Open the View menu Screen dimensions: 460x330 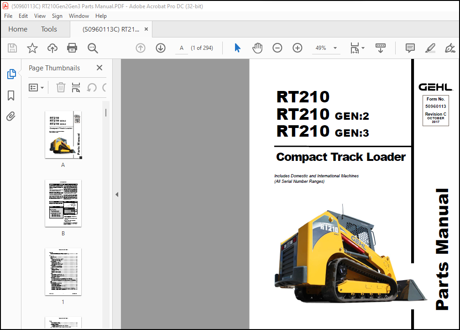tap(40, 16)
